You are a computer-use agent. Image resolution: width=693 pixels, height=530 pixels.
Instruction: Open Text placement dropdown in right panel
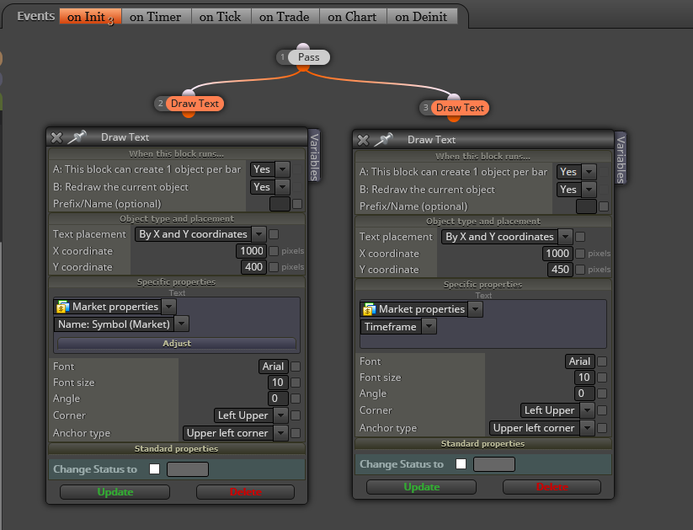(x=565, y=237)
